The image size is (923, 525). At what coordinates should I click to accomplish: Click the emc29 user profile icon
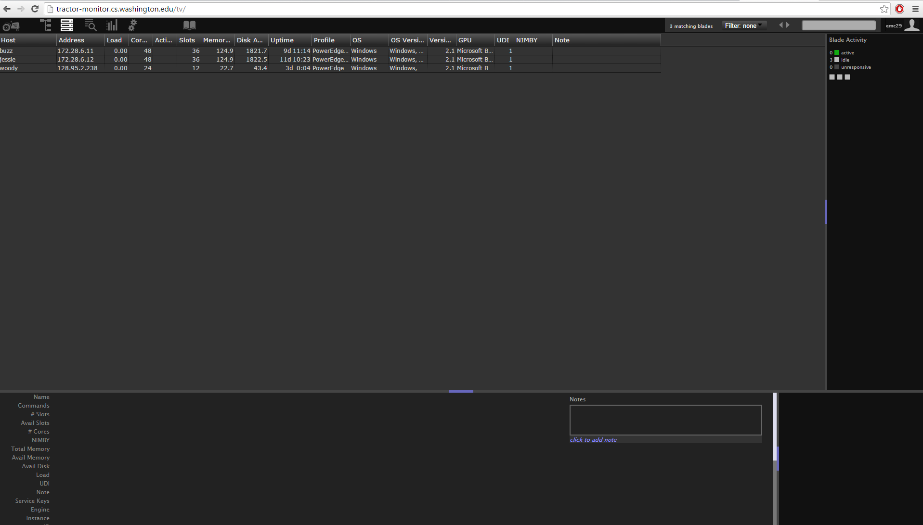click(x=911, y=26)
